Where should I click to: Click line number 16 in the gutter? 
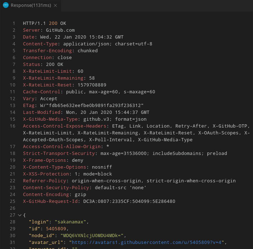13,126
